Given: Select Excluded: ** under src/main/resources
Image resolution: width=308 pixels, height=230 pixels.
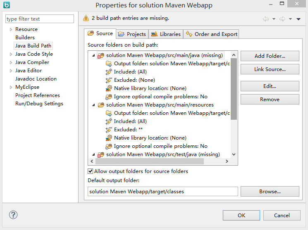Looking at the screenshot, I should (128, 130).
